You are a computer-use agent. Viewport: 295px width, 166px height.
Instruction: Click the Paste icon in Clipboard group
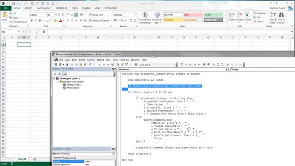click(x=5, y=15)
